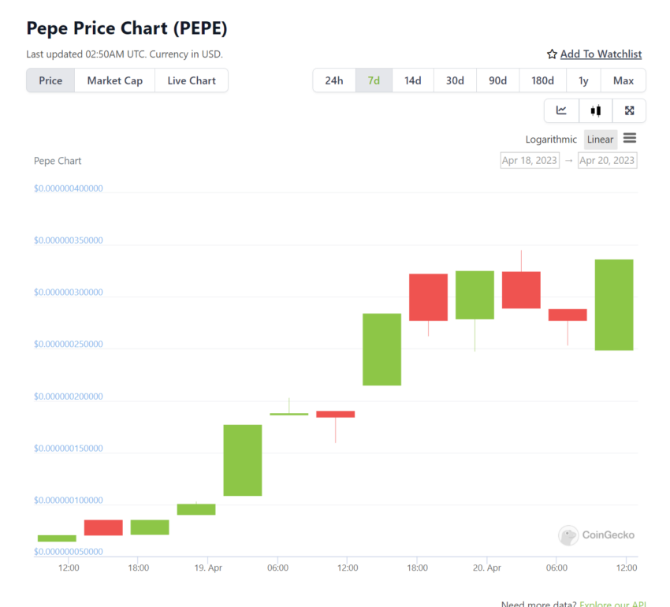Screen dimensions: 670x607
Task: Select the candlestick chart icon
Action: pyautogui.click(x=596, y=110)
